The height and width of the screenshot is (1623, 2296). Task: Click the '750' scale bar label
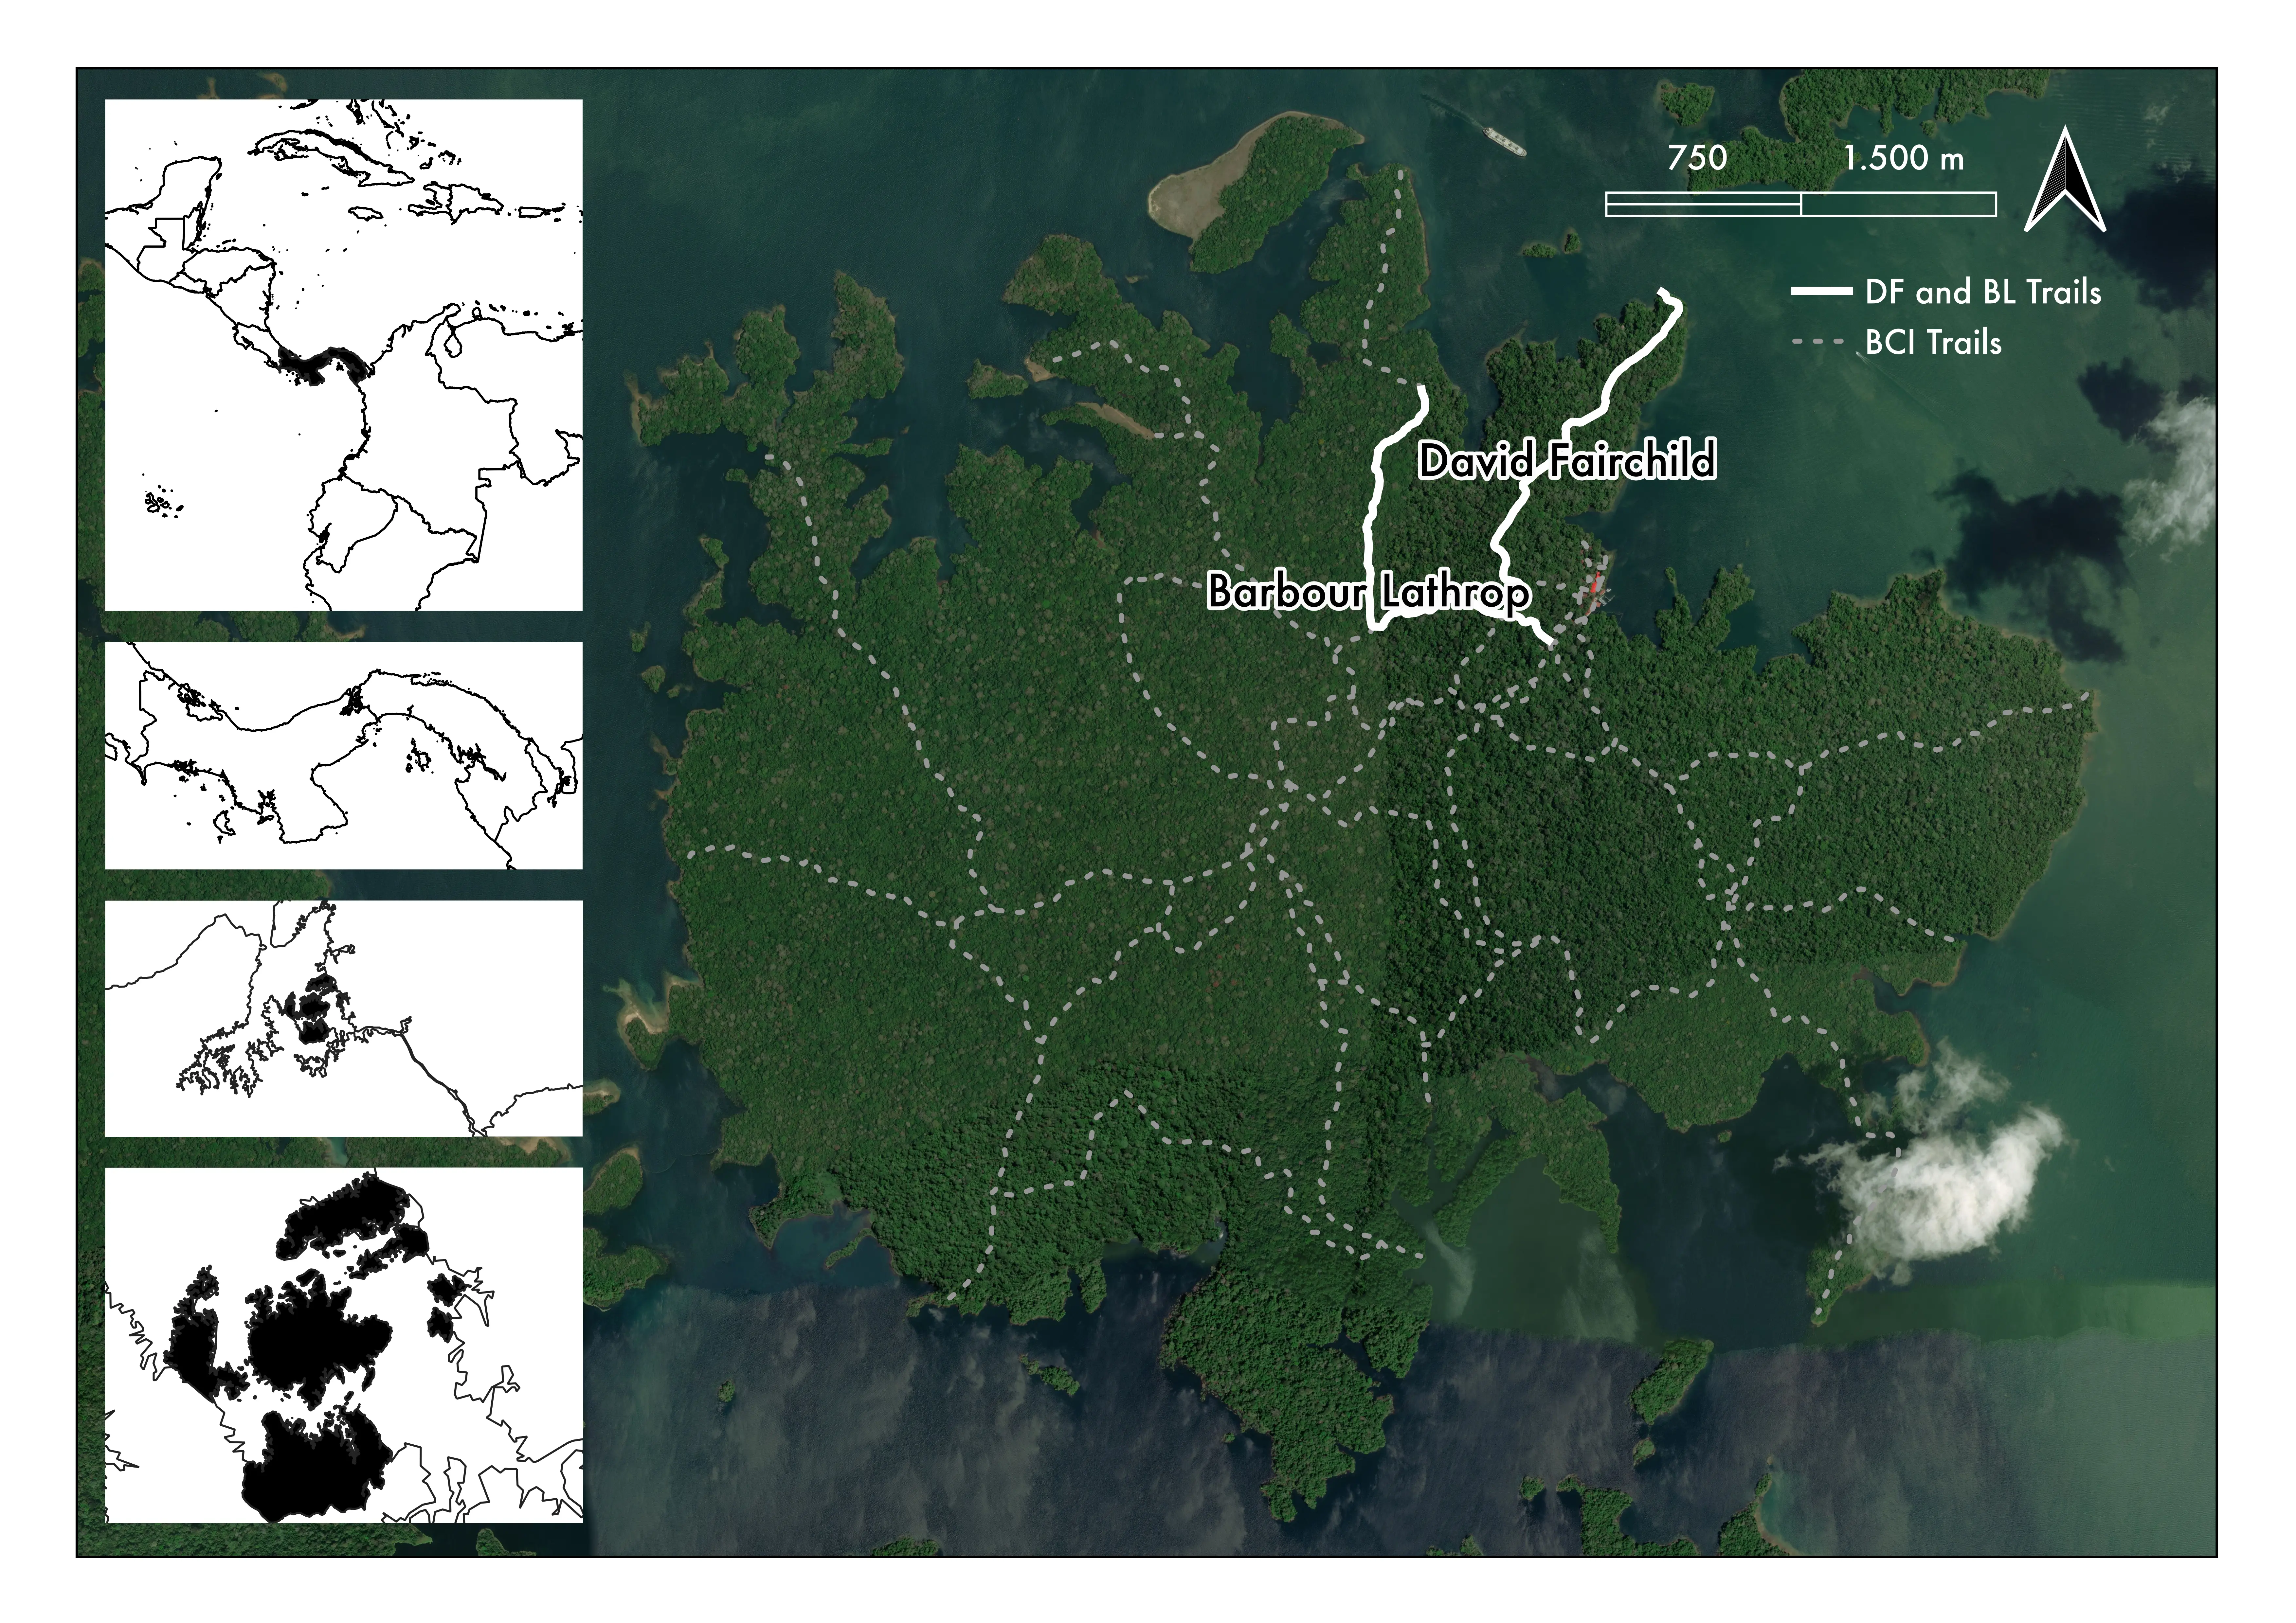(1697, 158)
